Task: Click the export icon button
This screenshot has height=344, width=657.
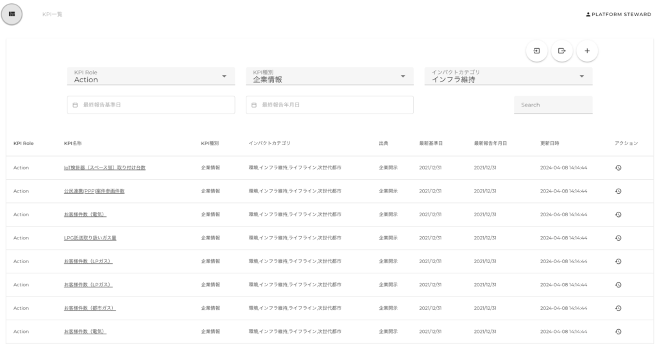Action: point(561,51)
